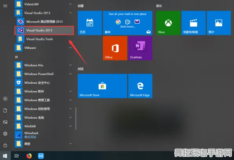The width and height of the screenshot is (234, 160).
Task: Open the blue W app on taskbar
Action: coord(41,156)
